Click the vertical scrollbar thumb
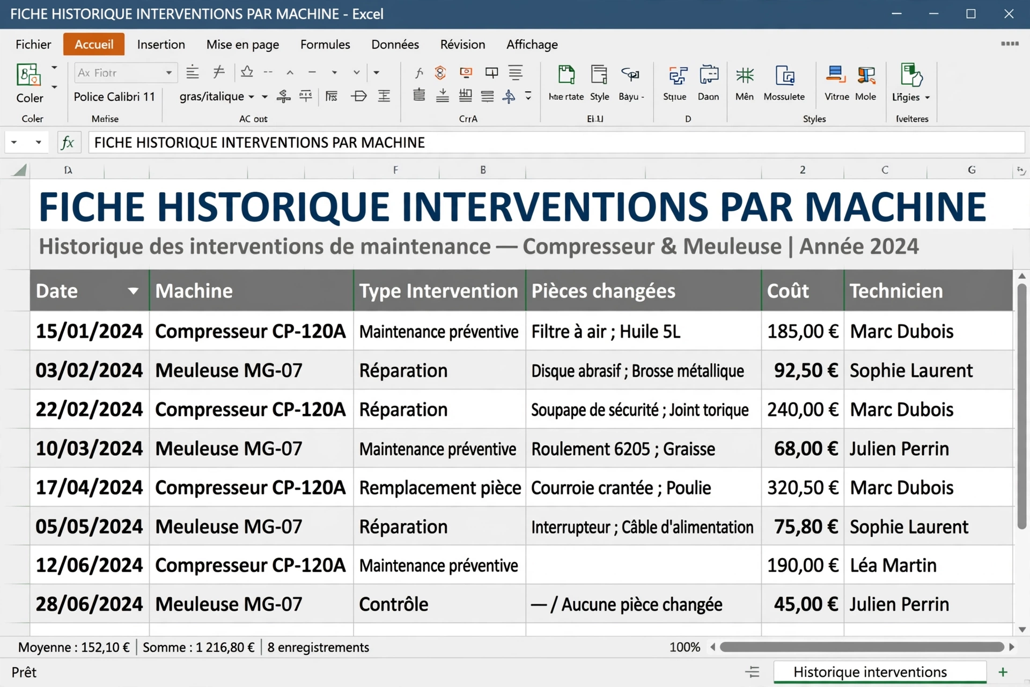The width and height of the screenshot is (1030, 687). pyautogui.click(x=1021, y=406)
